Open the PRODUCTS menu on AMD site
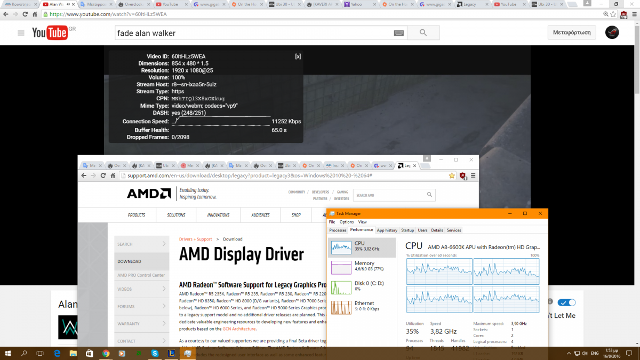 (137, 215)
